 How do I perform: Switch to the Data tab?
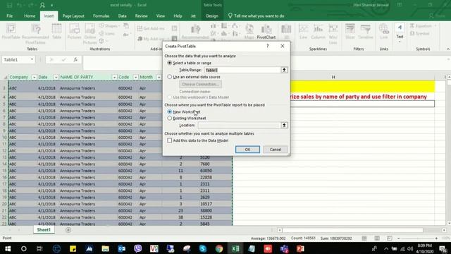tap(122, 16)
